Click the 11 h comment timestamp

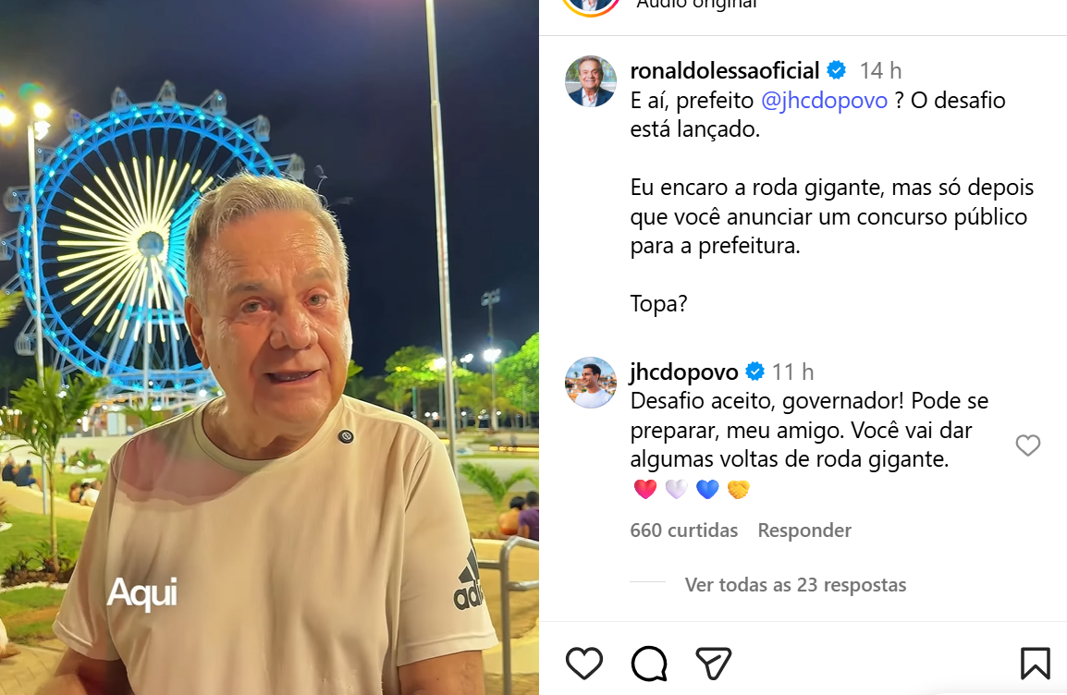792,372
